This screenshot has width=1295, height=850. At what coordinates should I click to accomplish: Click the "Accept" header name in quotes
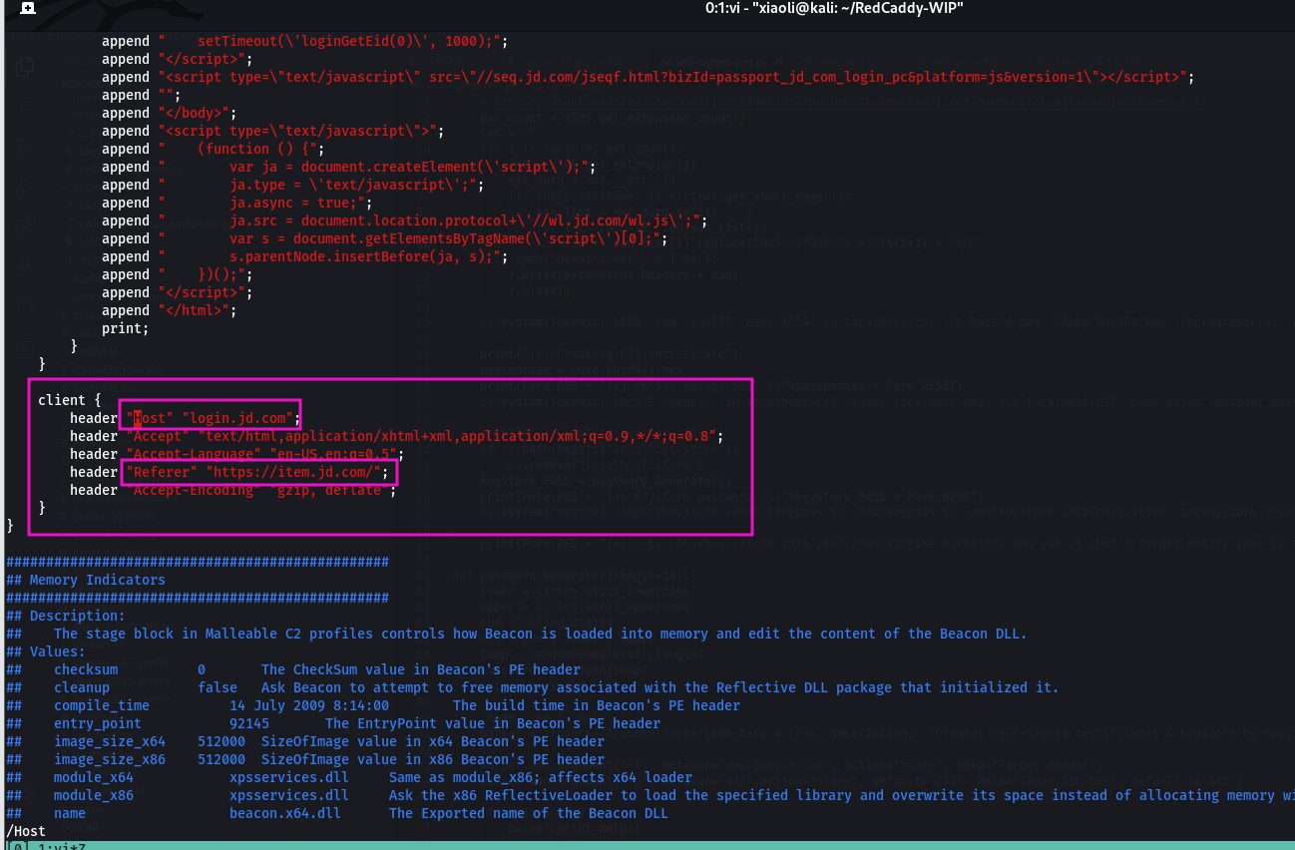[158, 436]
